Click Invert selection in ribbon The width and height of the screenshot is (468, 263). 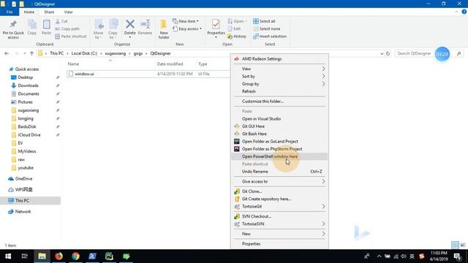[x=270, y=37]
